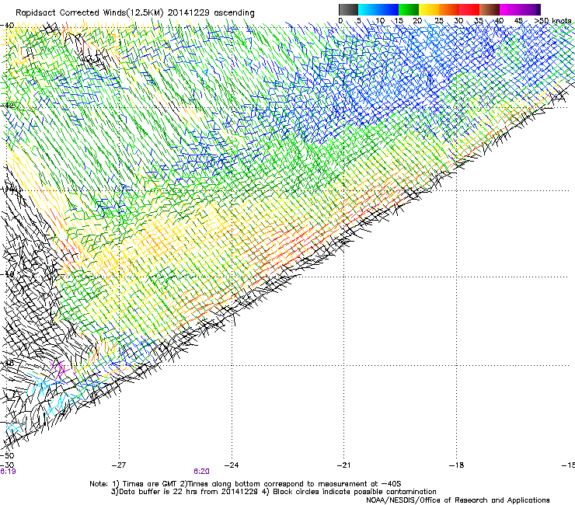Click the purple time label 6:19
Screen dimensions: 575x505
pyautogui.click(x=8, y=472)
